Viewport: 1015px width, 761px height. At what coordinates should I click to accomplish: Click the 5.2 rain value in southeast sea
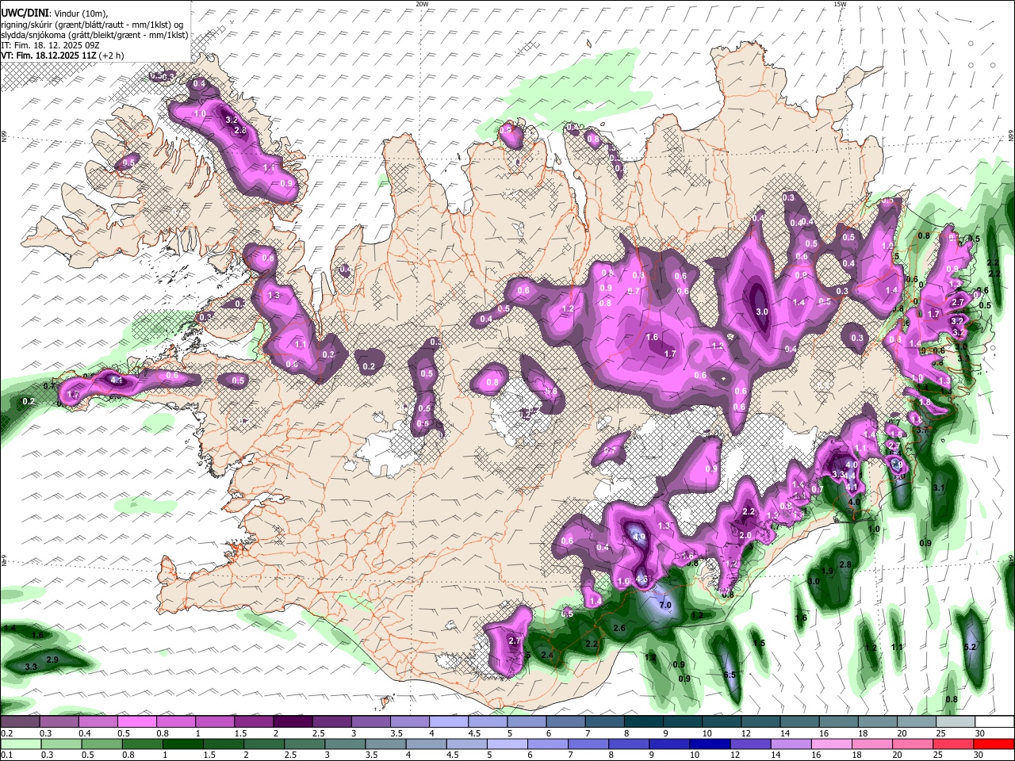click(x=970, y=647)
